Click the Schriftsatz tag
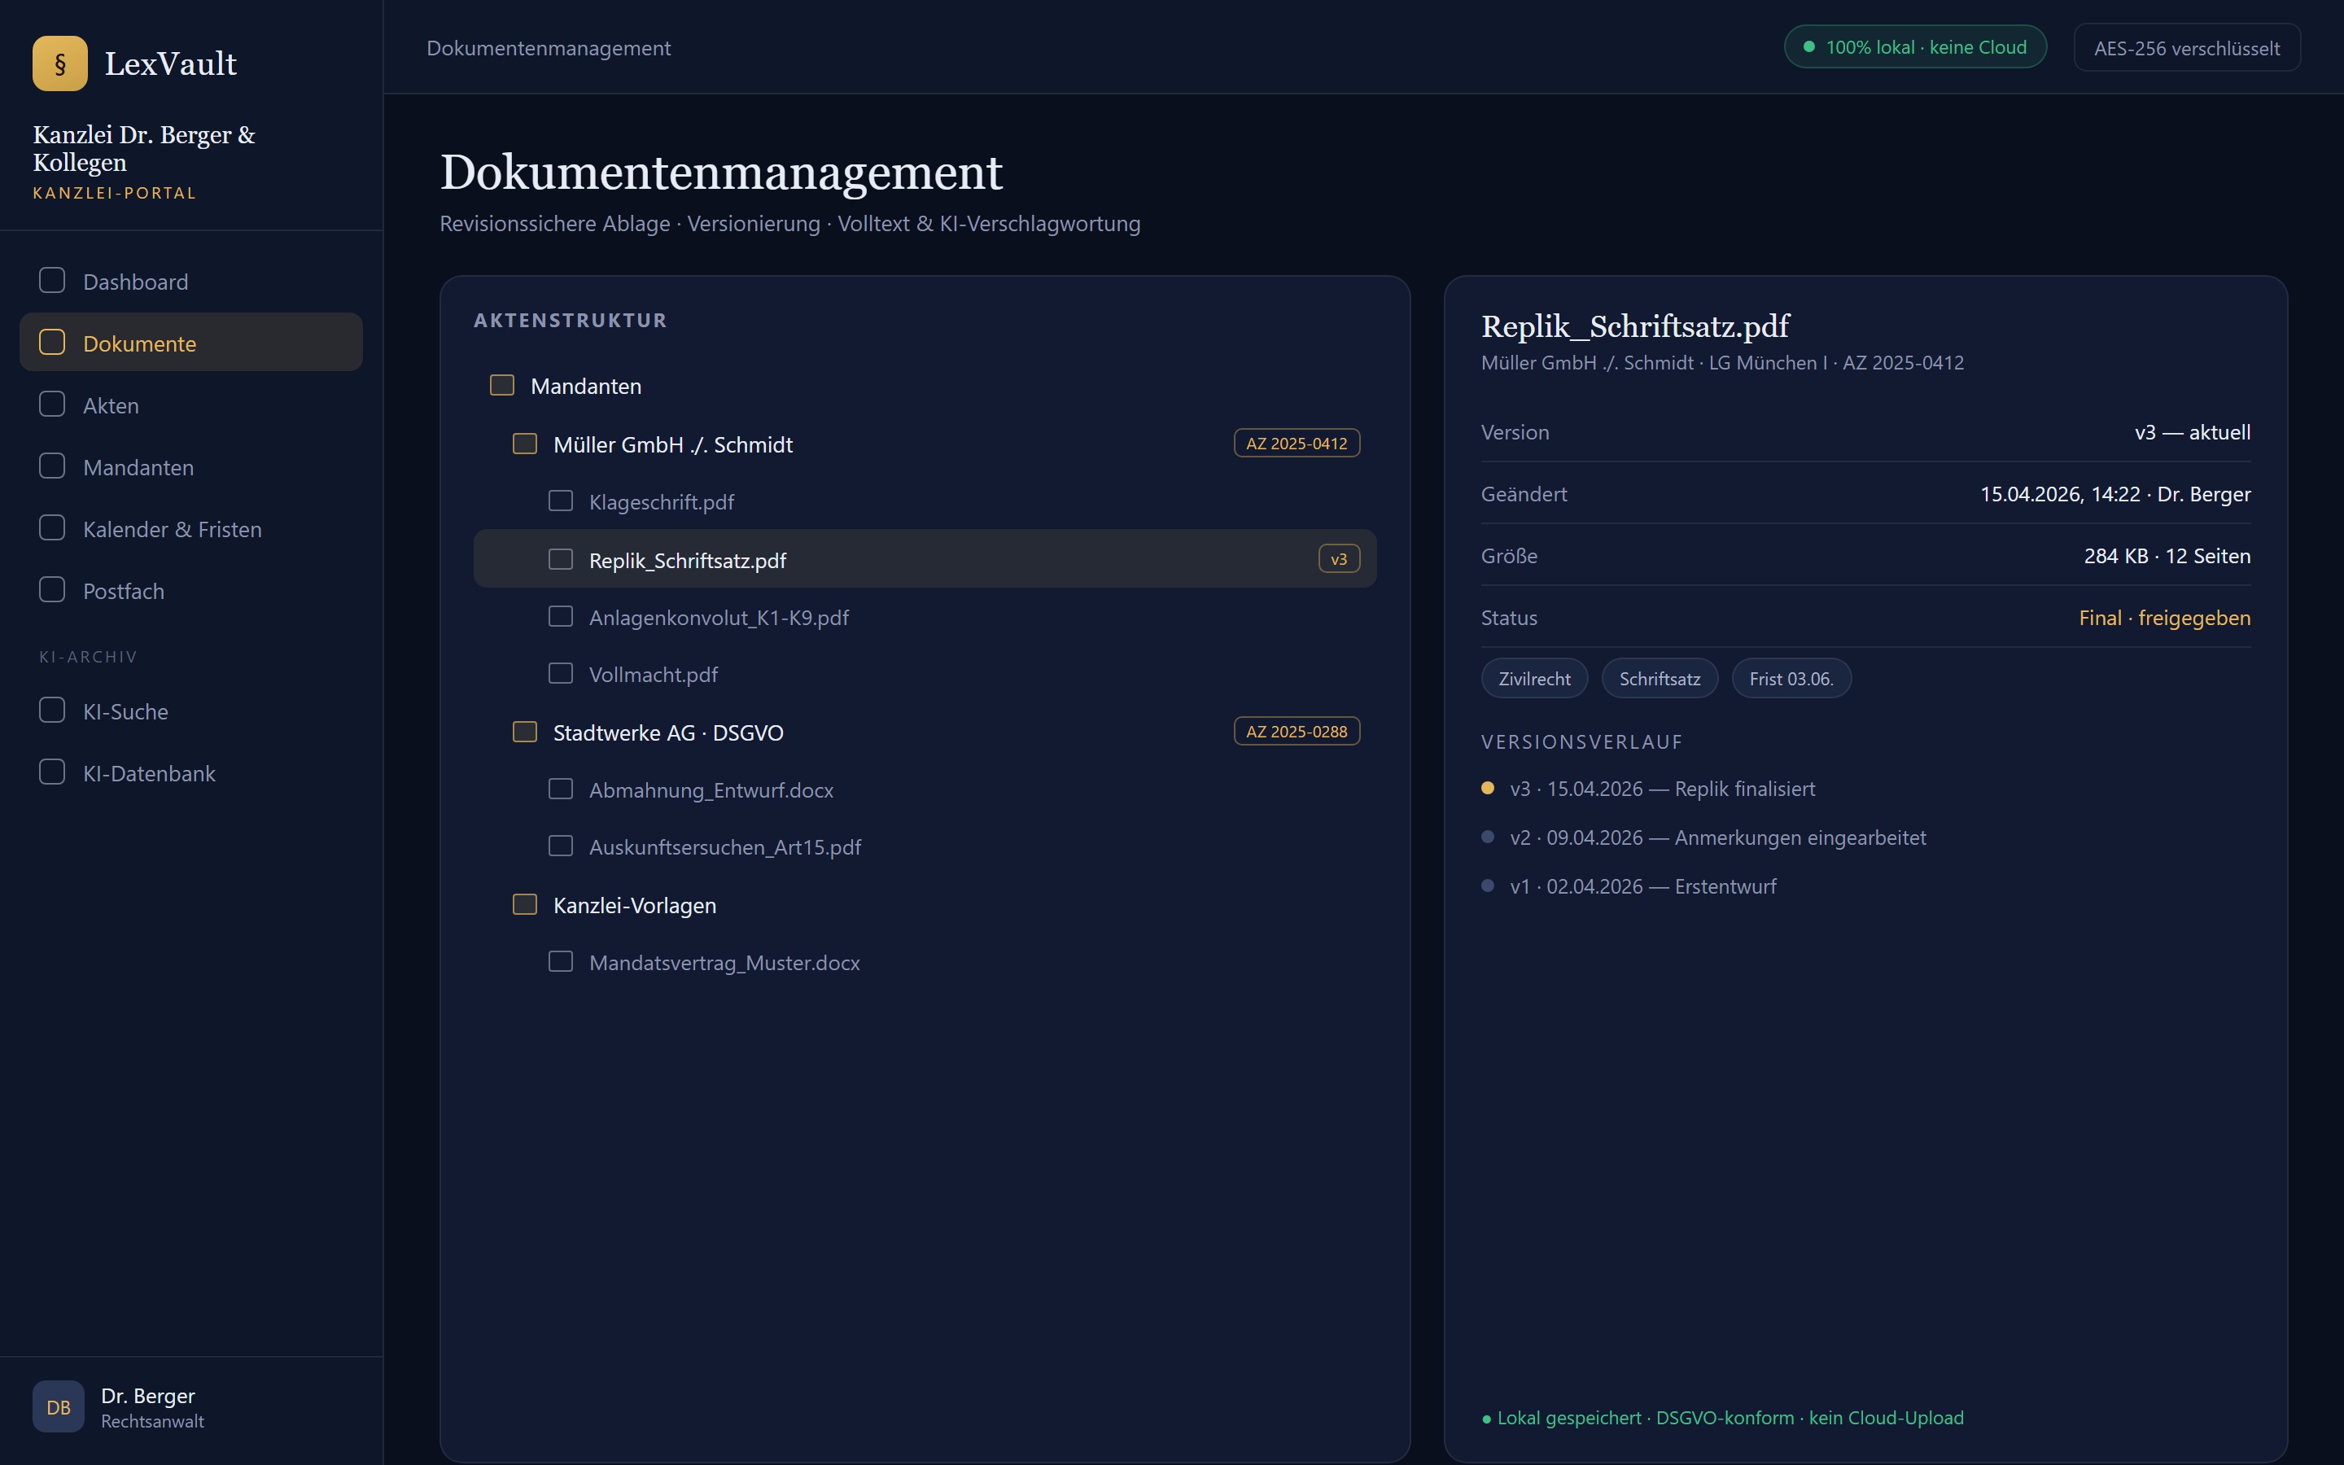2344x1465 pixels. click(1660, 678)
